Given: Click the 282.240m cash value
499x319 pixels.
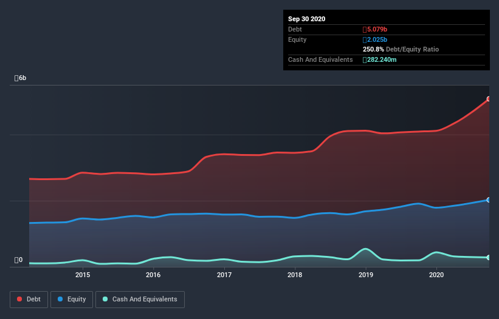Looking at the screenshot, I should (x=380, y=59).
